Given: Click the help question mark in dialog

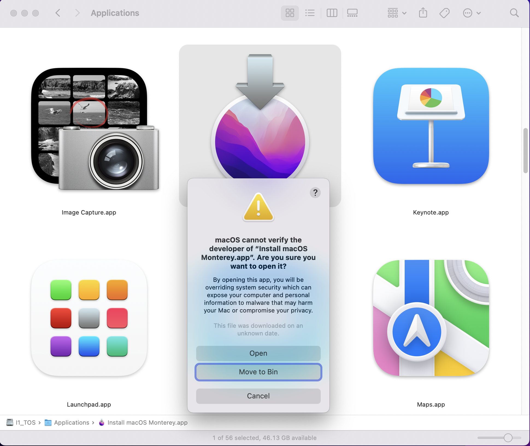Looking at the screenshot, I should coord(315,193).
